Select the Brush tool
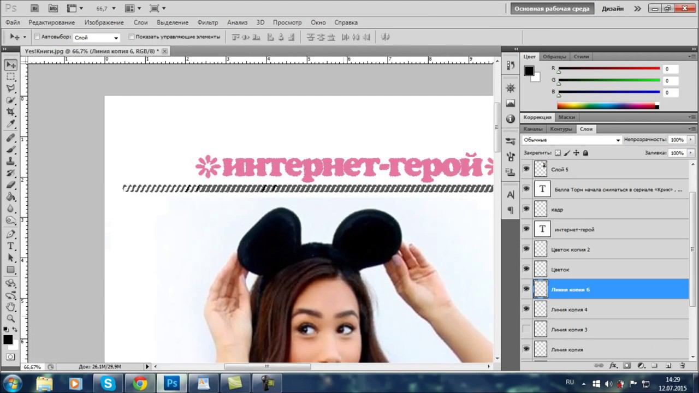This screenshot has height=393, width=699. [10, 150]
